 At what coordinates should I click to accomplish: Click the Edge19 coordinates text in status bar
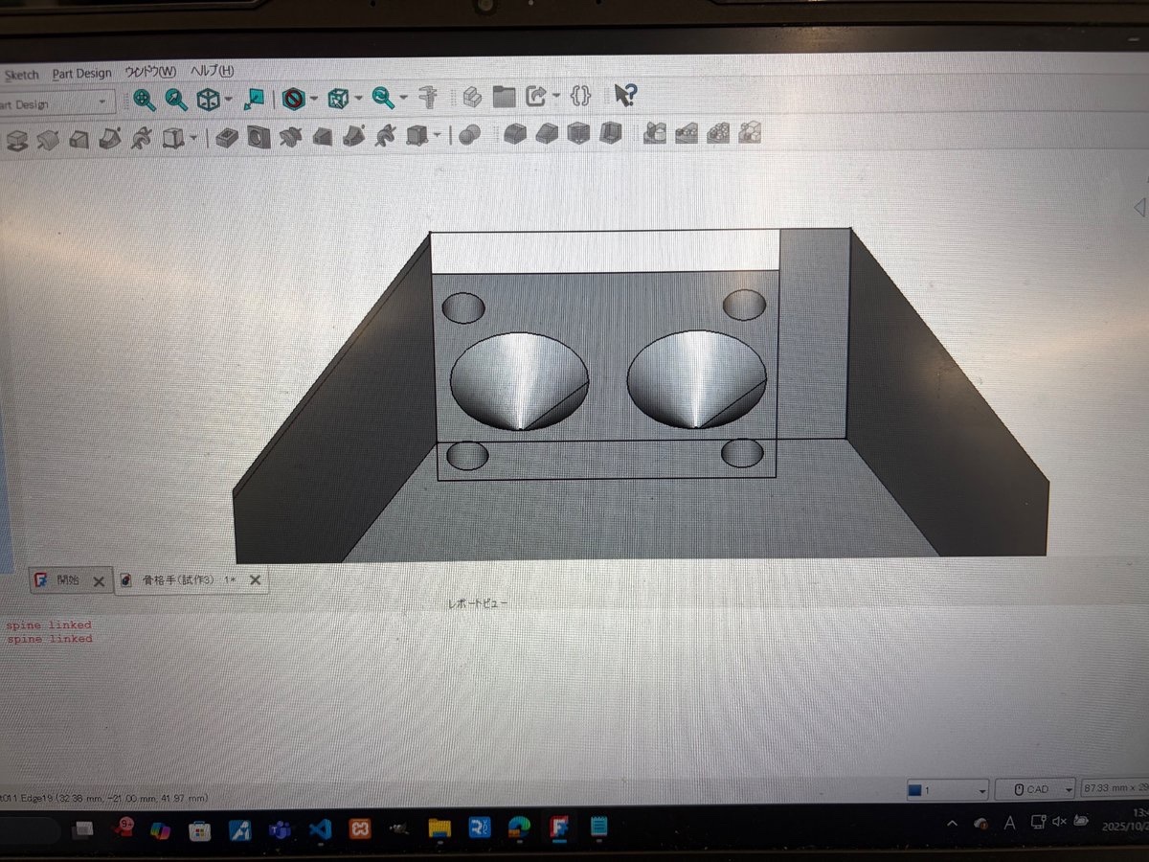103,797
